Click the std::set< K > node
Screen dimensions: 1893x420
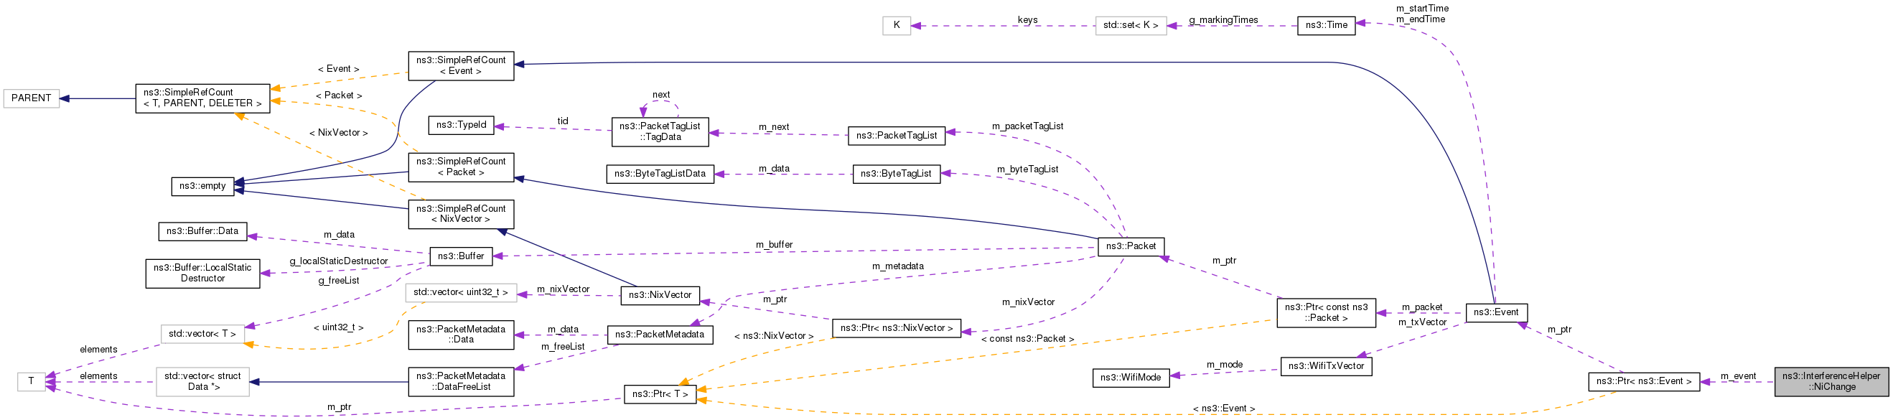(1130, 26)
